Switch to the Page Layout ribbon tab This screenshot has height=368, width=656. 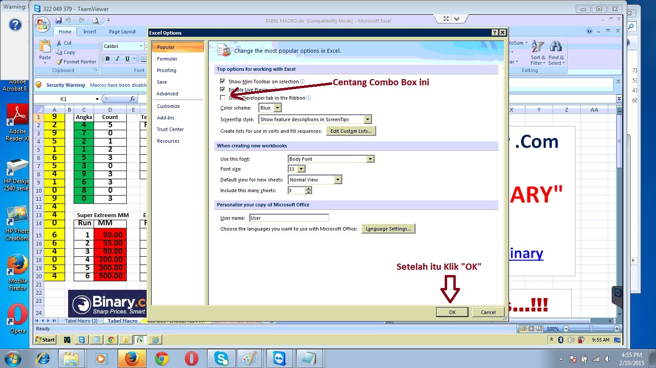click(122, 32)
